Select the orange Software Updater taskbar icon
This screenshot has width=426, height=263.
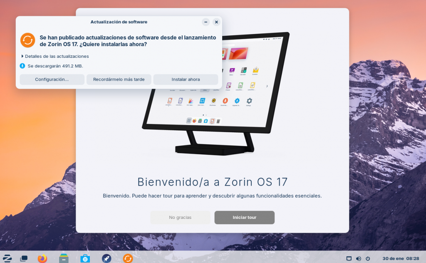pyautogui.click(x=128, y=258)
